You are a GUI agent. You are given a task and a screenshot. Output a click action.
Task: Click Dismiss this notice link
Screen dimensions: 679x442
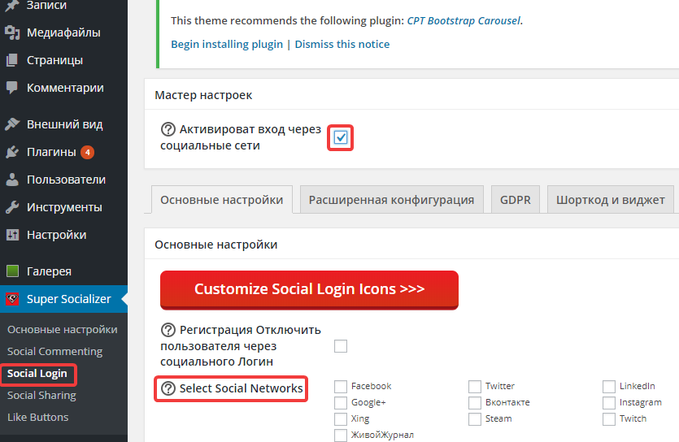pos(342,44)
